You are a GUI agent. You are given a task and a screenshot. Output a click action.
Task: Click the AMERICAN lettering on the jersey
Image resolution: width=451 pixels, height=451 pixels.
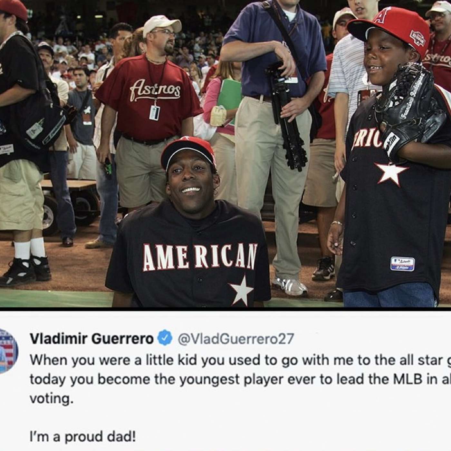(200, 257)
